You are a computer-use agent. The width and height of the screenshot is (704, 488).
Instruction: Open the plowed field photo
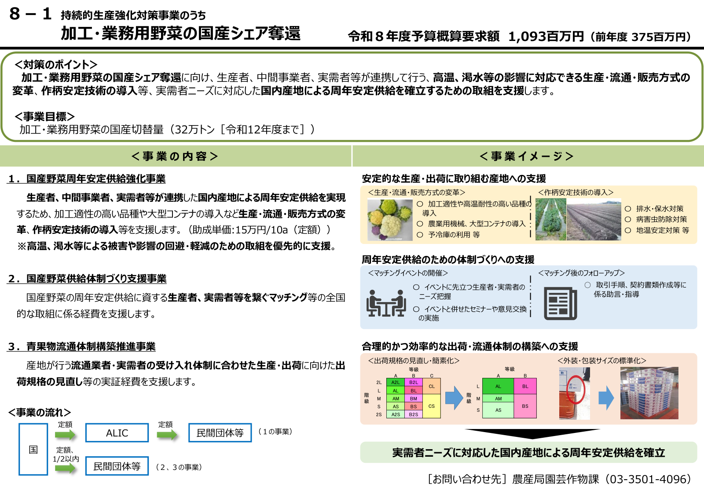click(594, 219)
